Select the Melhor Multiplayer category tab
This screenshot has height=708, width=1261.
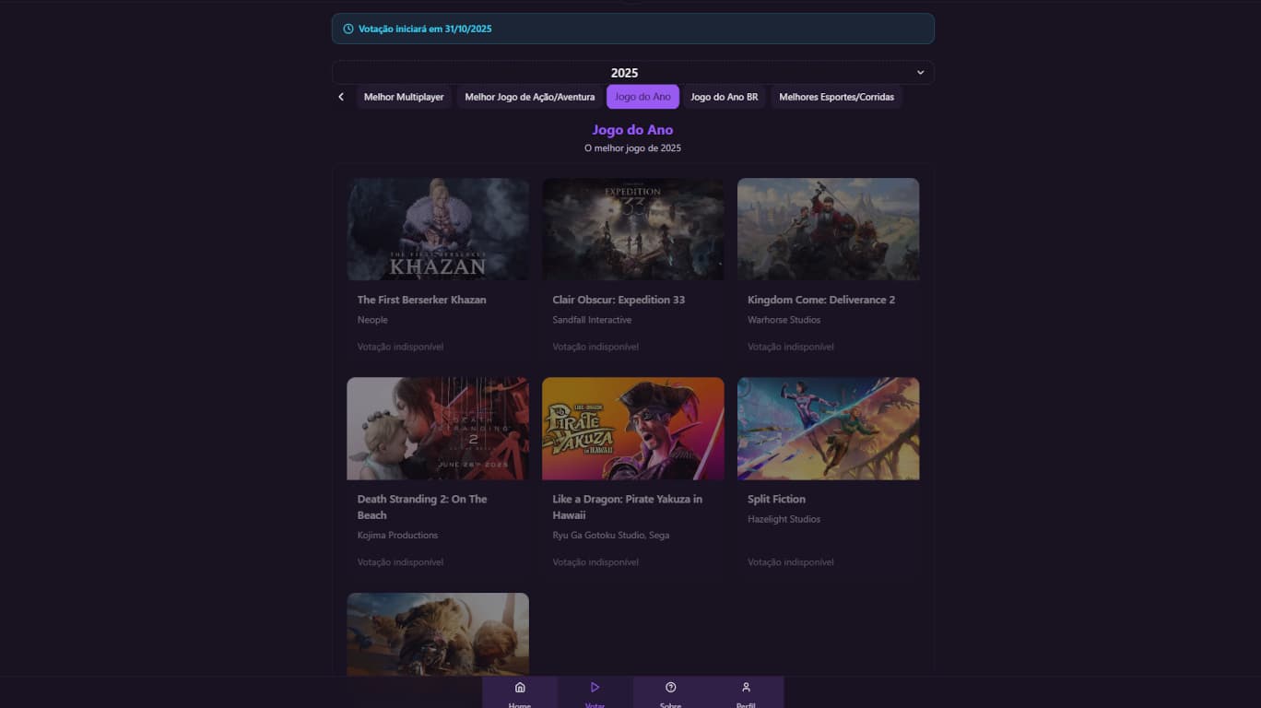pos(404,97)
